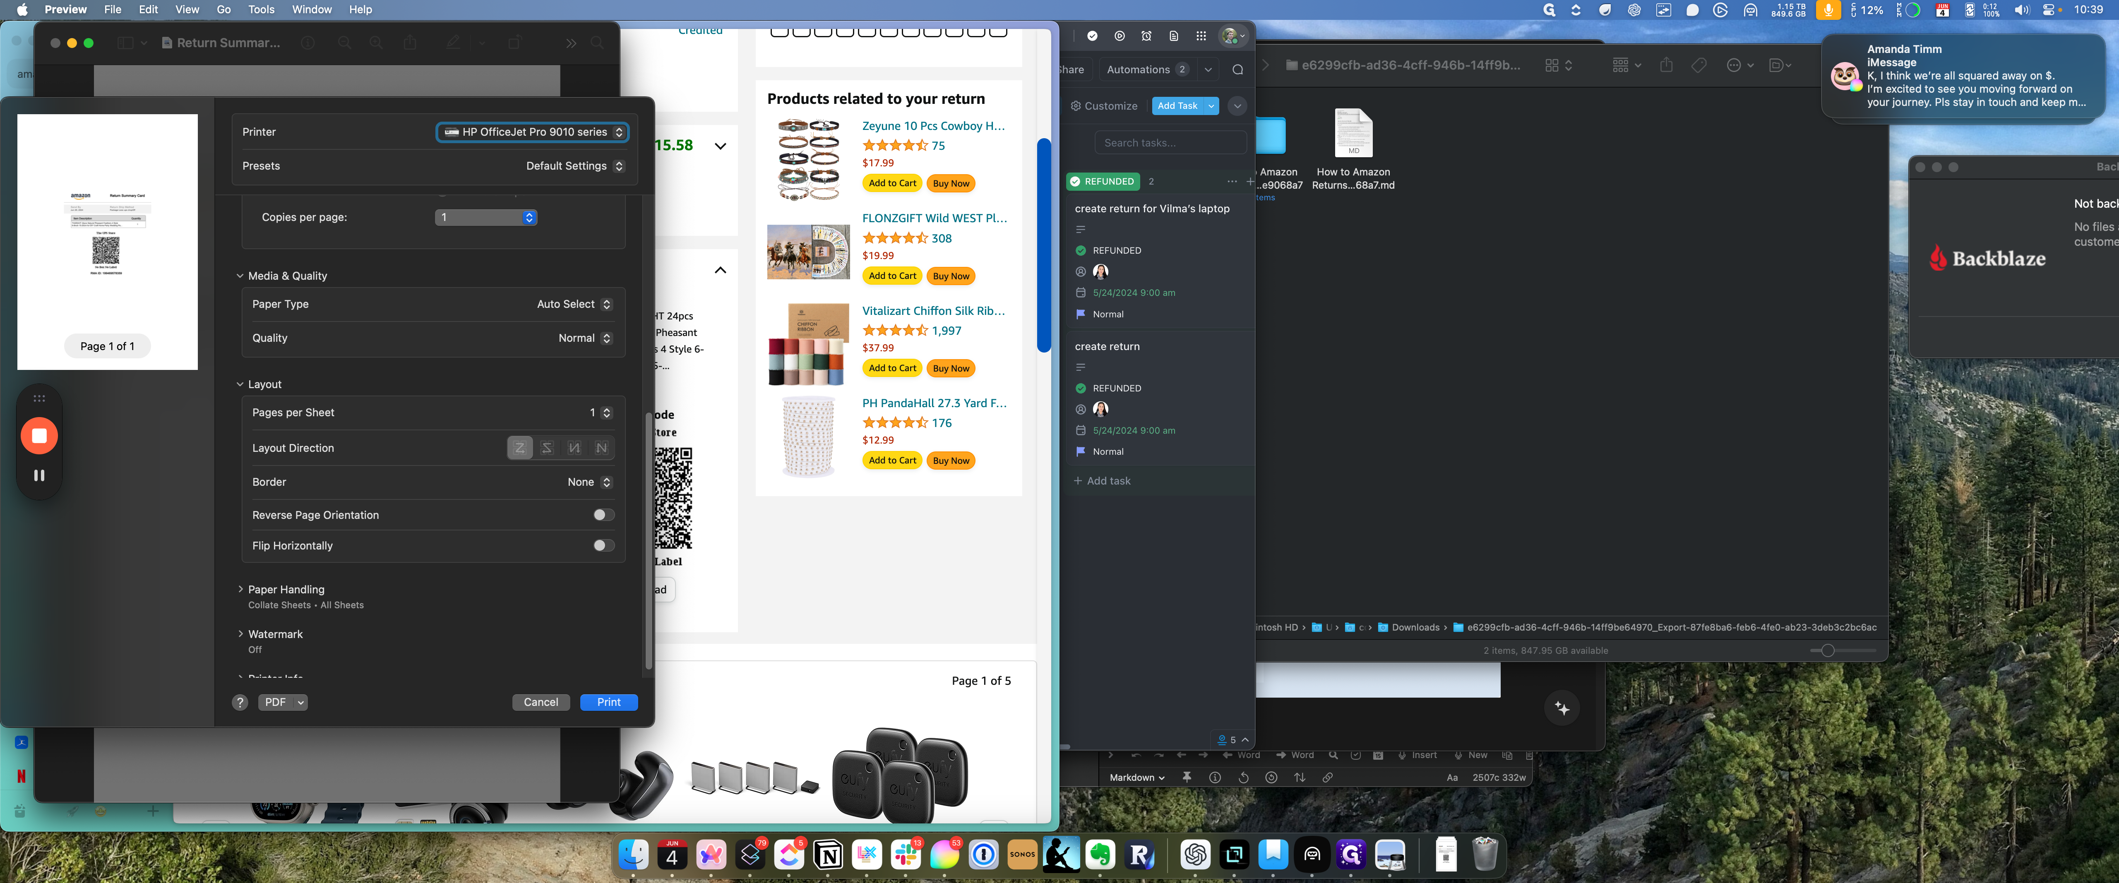Open View menu in menu bar
Image resolution: width=2119 pixels, height=883 pixels.
pos(187,10)
